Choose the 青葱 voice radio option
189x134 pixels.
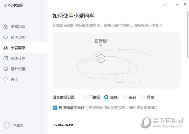point(143,97)
